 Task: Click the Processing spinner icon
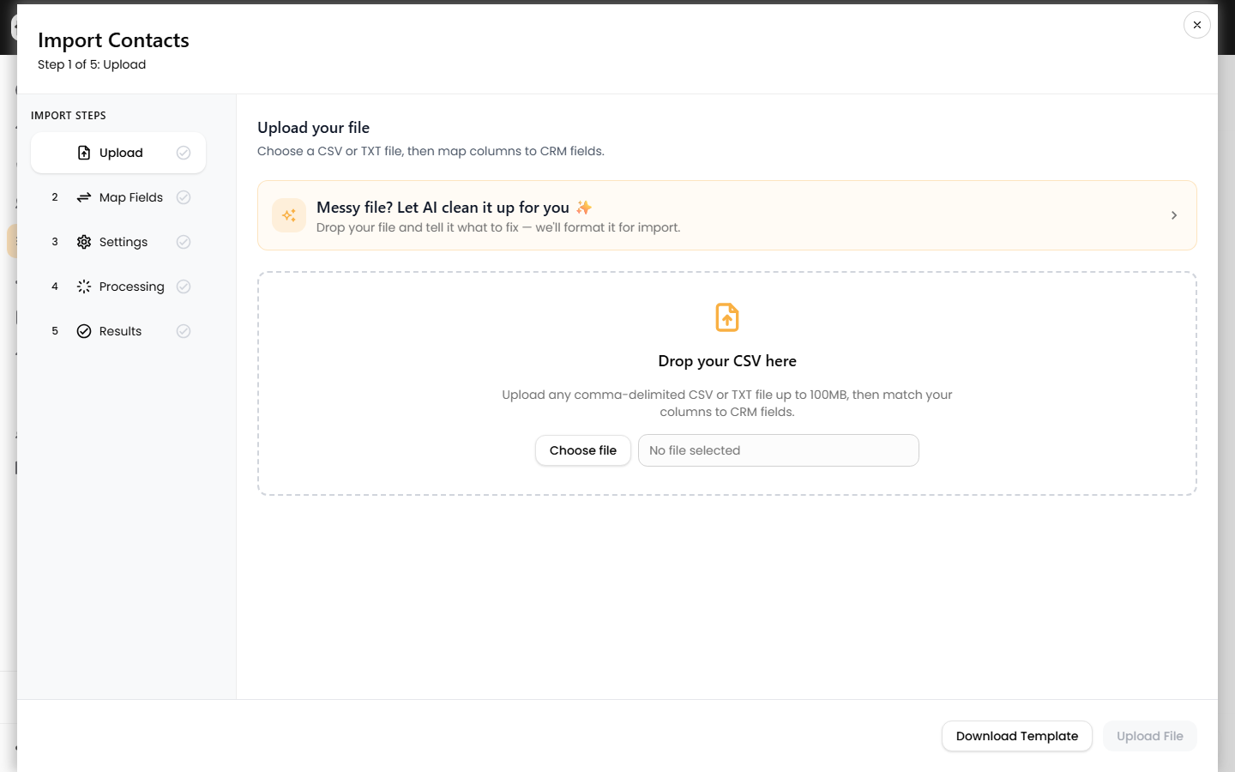point(84,286)
